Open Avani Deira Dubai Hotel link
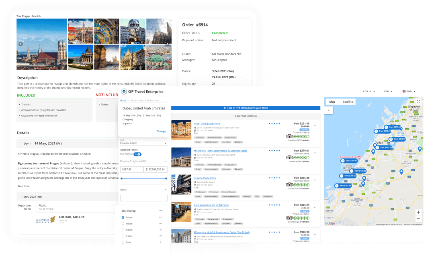The height and width of the screenshot is (255, 434). click(207, 124)
